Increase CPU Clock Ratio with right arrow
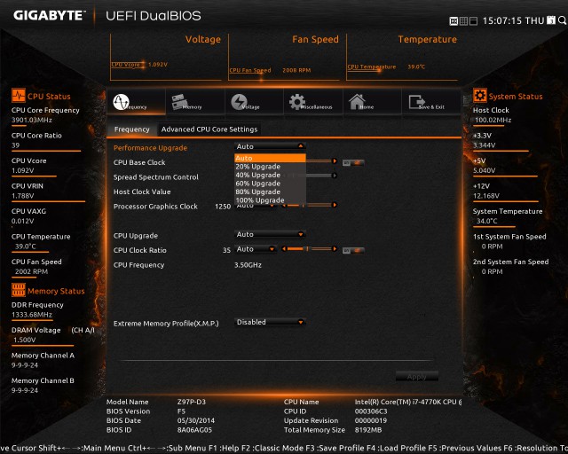The image size is (568, 454). (335, 248)
